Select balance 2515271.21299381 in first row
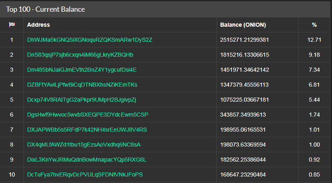Image resolution: width=332 pixels, height=183 pixels. [244, 40]
